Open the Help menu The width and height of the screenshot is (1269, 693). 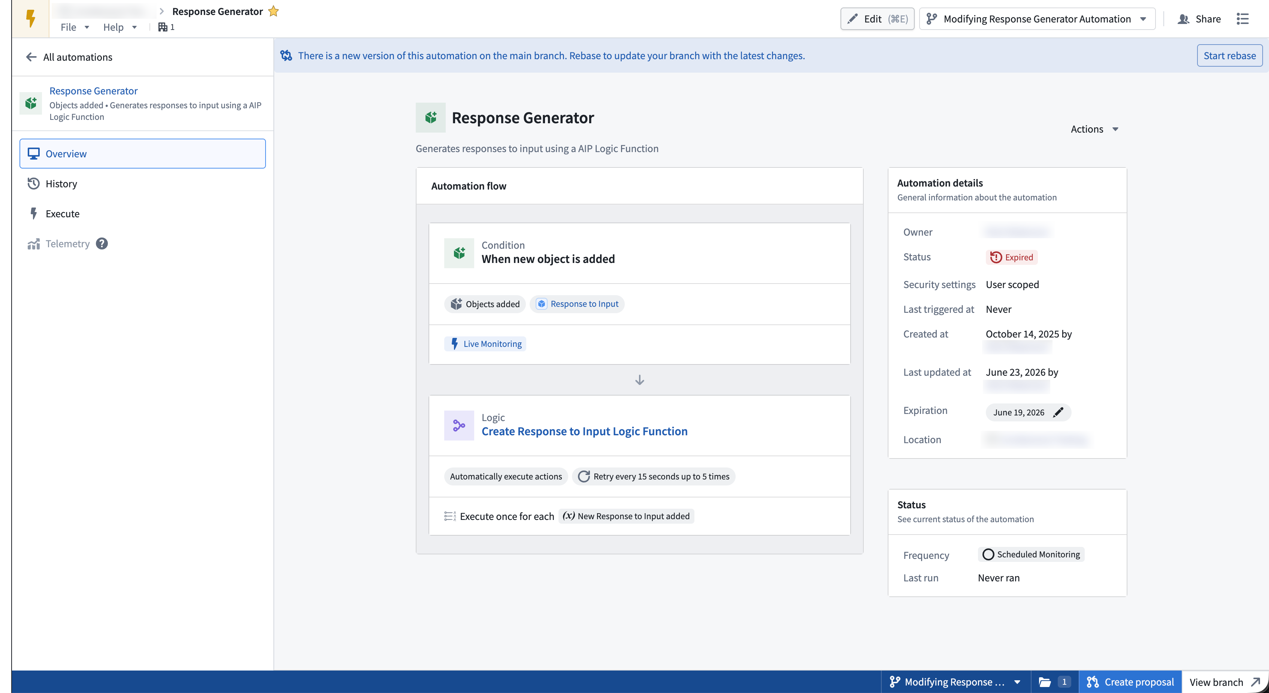coord(120,27)
